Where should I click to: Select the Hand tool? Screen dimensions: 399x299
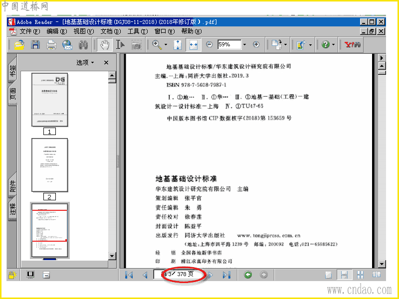(105, 45)
